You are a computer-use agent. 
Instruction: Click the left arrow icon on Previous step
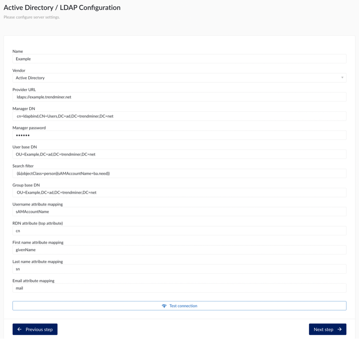(x=20, y=329)
